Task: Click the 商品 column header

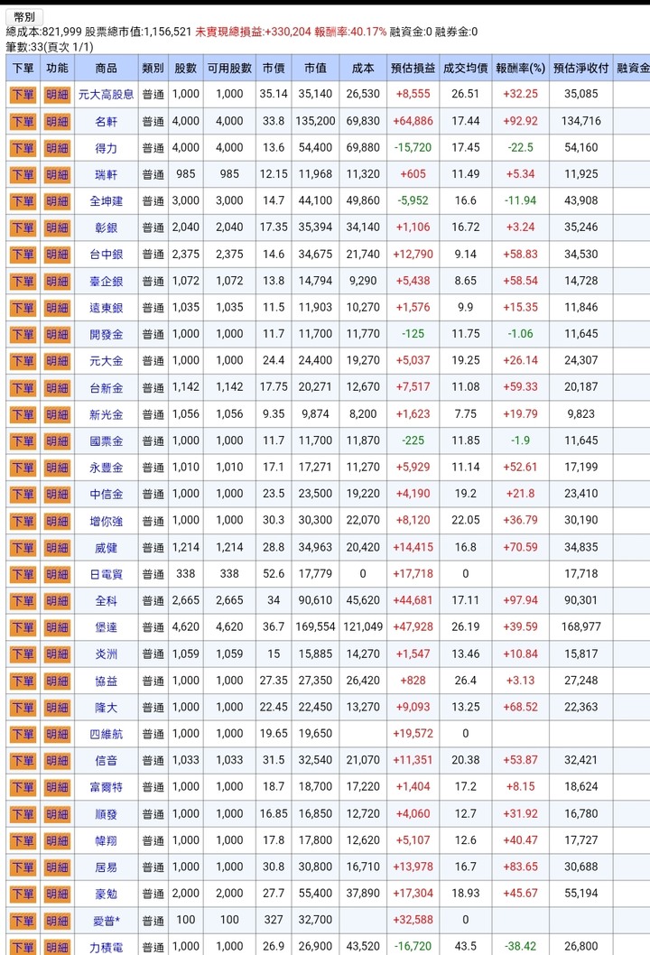Action: point(106,69)
